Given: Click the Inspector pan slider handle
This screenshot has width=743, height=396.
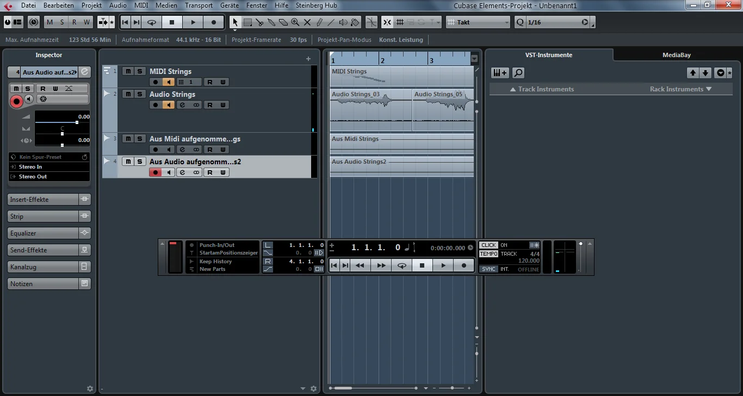Looking at the screenshot, I should (62, 134).
